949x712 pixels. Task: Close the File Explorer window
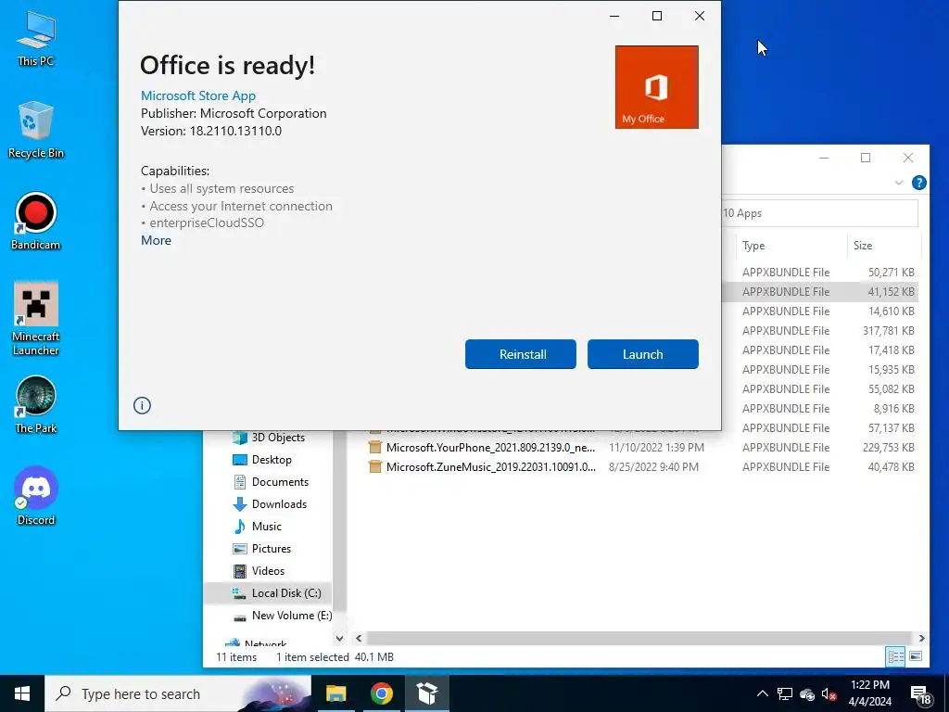[908, 158]
